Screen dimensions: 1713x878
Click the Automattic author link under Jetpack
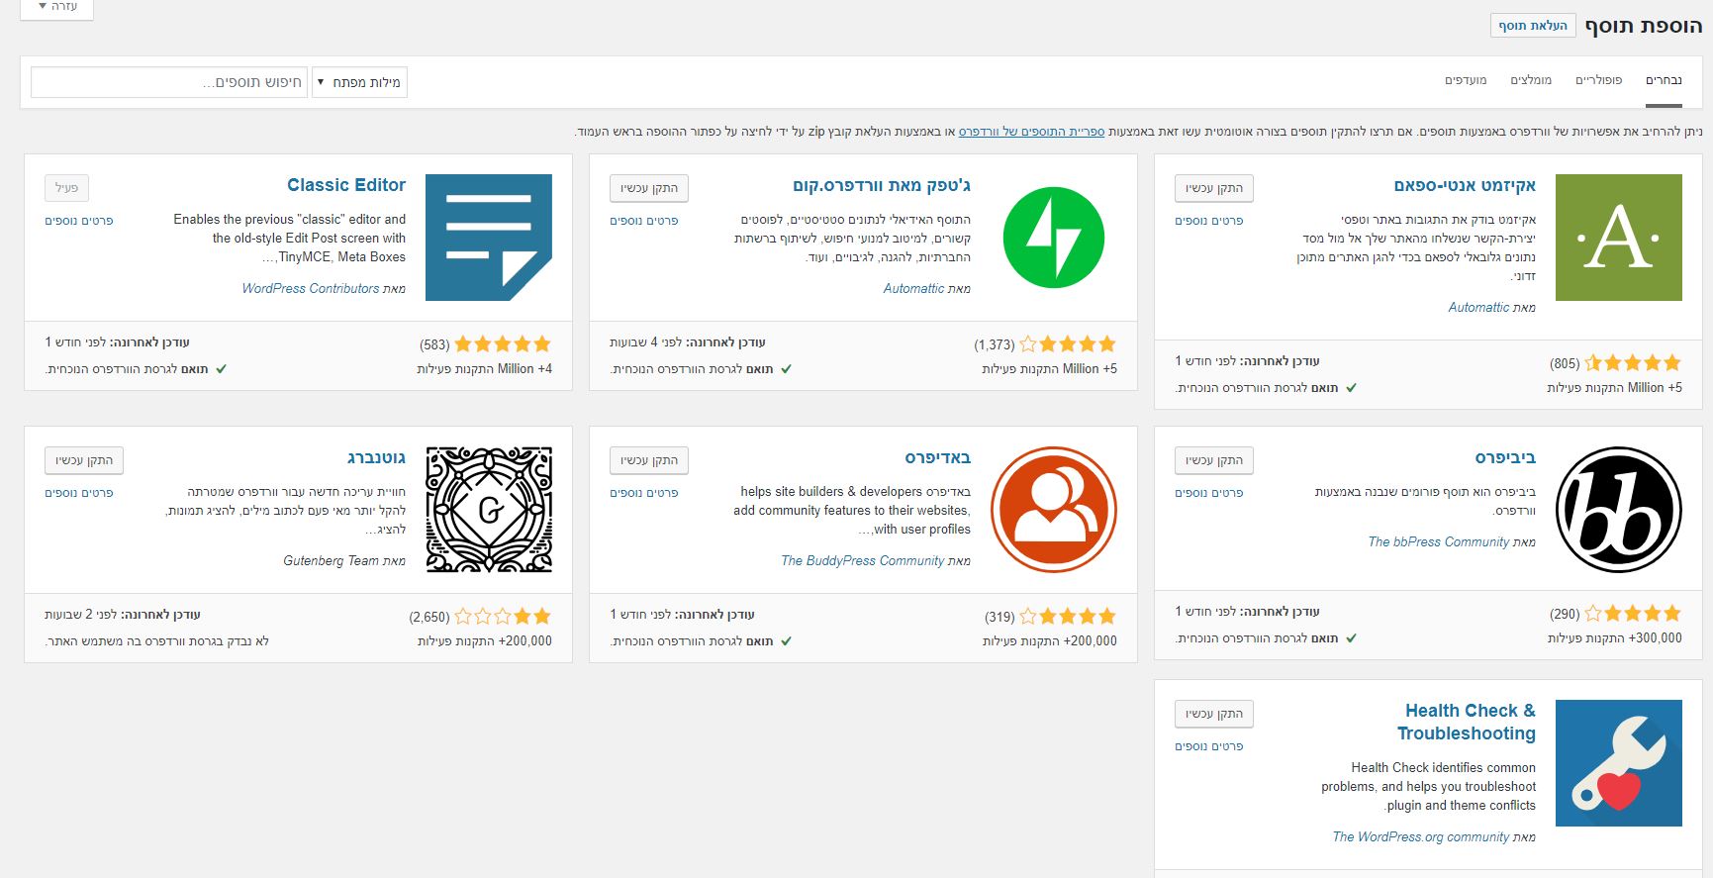click(913, 289)
